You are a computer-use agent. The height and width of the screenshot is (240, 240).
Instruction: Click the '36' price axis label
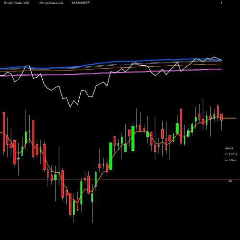(x=230, y=181)
